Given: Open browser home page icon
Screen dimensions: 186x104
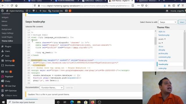Looking at the screenshot, I should 16,5.
